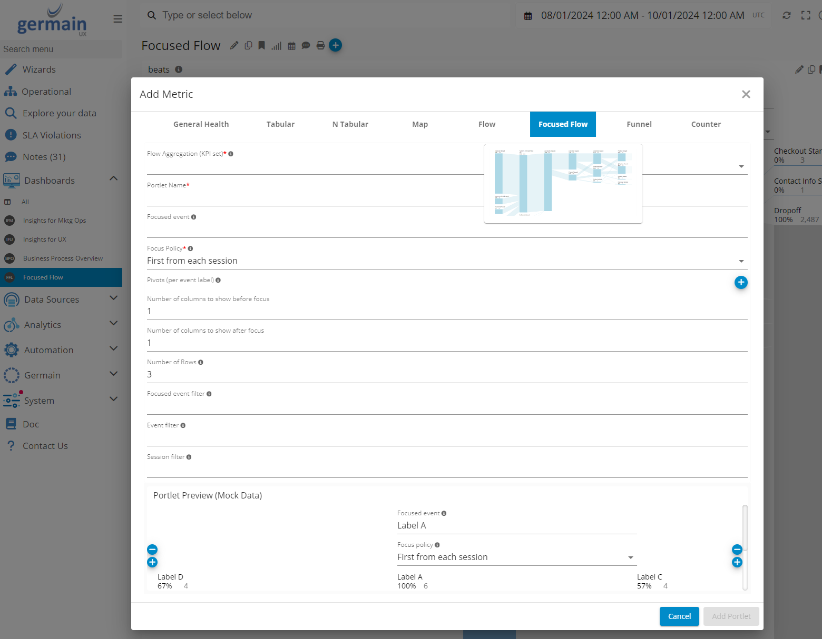Click the calendar icon next to date range

pyautogui.click(x=528, y=16)
